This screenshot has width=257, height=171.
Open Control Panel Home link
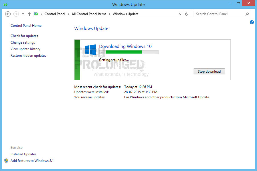[26, 26]
